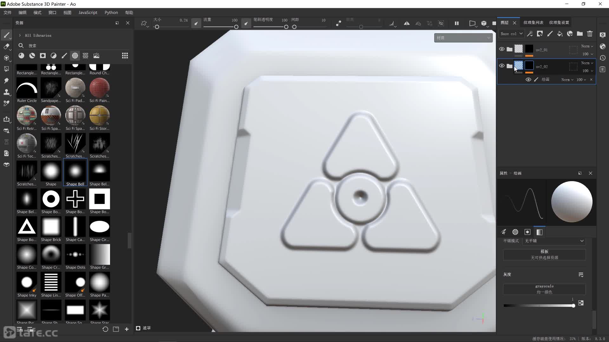Screen dimensions: 609x342
Task: Click the 搜索 search field in assets
Action: (75, 46)
